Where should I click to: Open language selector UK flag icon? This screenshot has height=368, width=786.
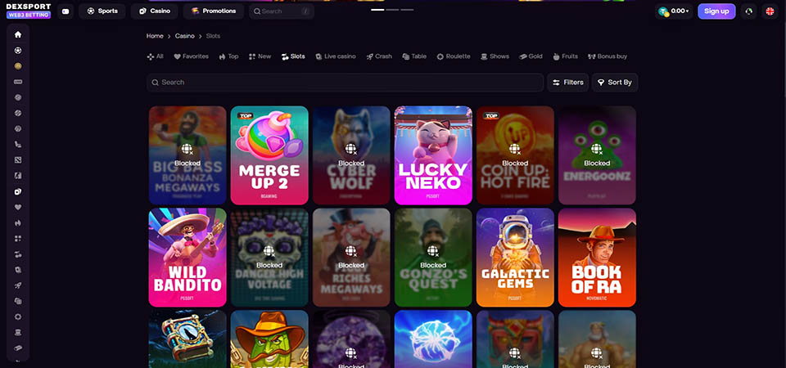(x=770, y=11)
